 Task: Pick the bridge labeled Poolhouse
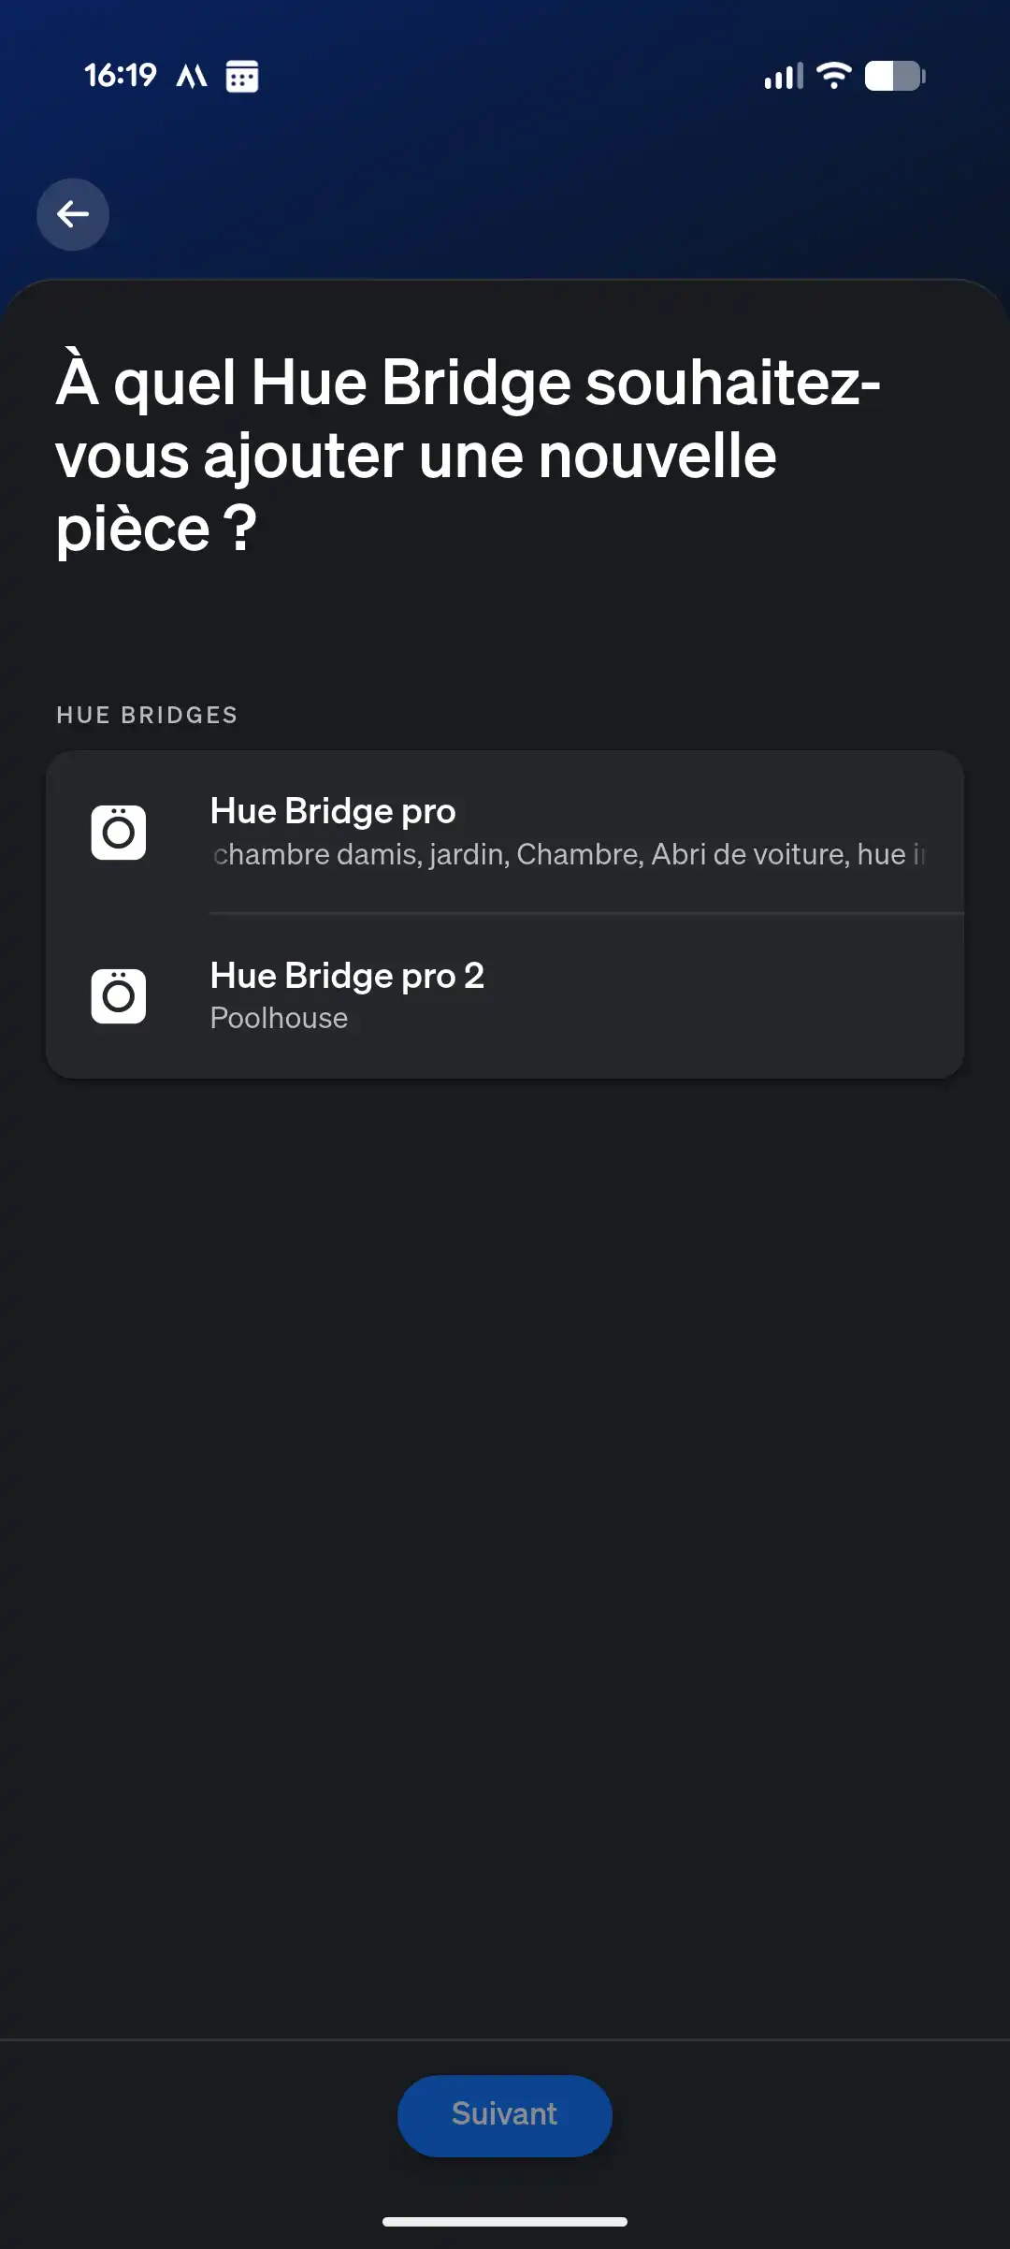pos(279,1018)
